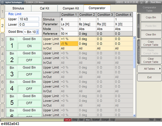Click Copy Bin softkey

151,18
